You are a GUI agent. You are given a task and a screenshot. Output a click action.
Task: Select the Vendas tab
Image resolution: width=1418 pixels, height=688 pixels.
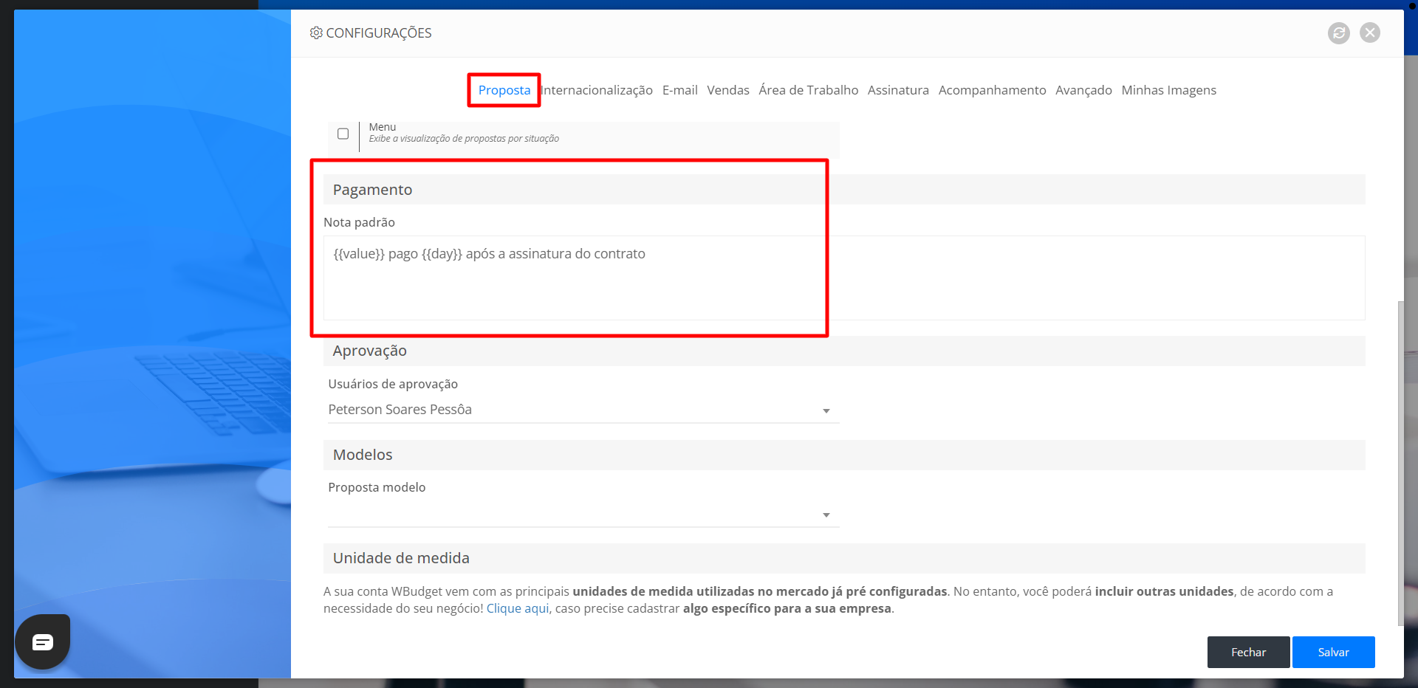click(727, 90)
